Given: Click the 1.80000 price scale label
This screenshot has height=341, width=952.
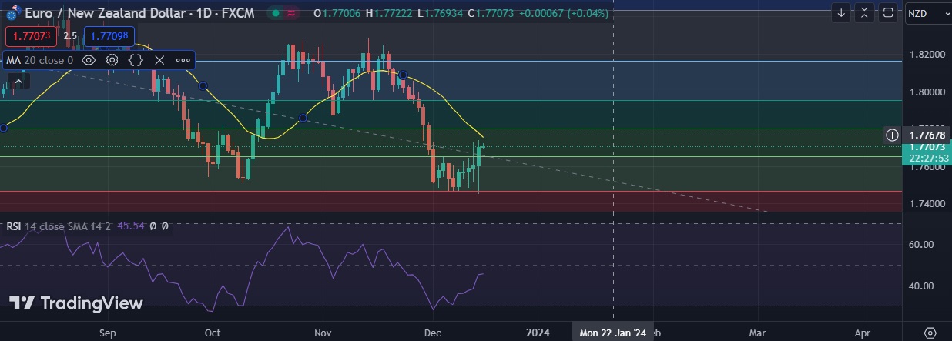Looking at the screenshot, I should pos(927,92).
